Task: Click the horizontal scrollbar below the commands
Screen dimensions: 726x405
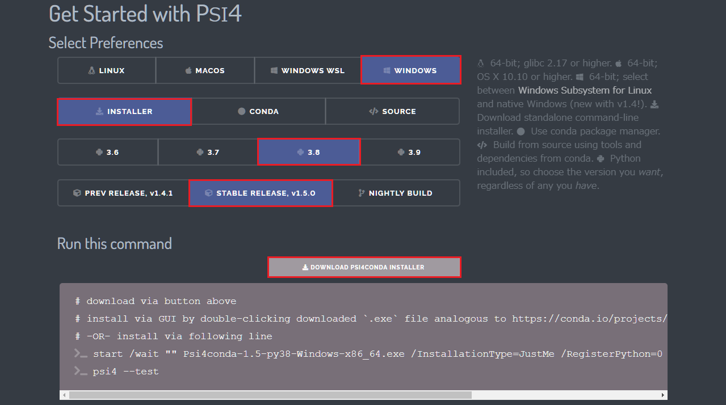Action: tap(267, 394)
